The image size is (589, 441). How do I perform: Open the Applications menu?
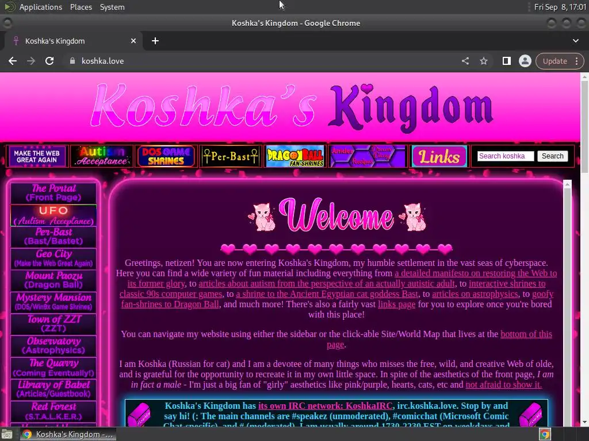[x=41, y=7]
